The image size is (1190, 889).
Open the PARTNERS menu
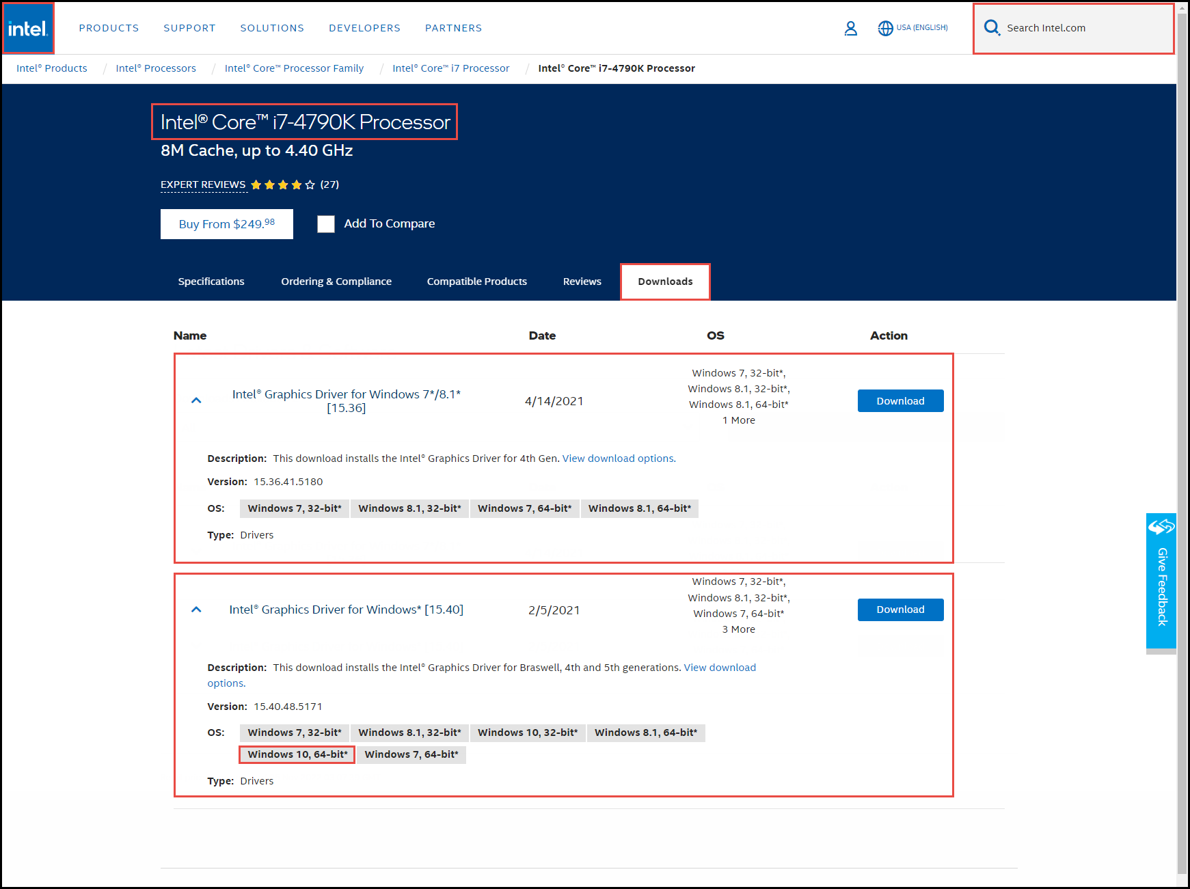[x=453, y=28]
